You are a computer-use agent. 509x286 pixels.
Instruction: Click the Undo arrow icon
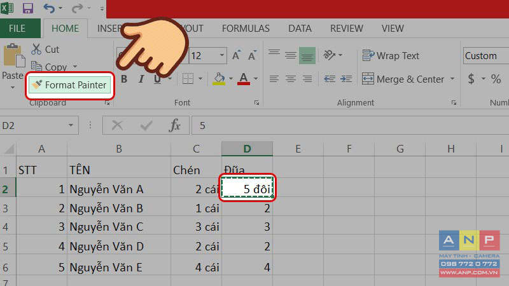(x=49, y=8)
